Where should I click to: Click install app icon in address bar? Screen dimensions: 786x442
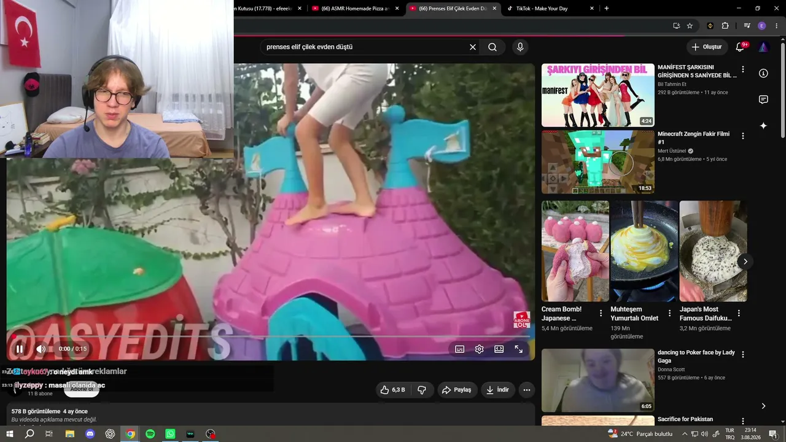click(x=676, y=26)
